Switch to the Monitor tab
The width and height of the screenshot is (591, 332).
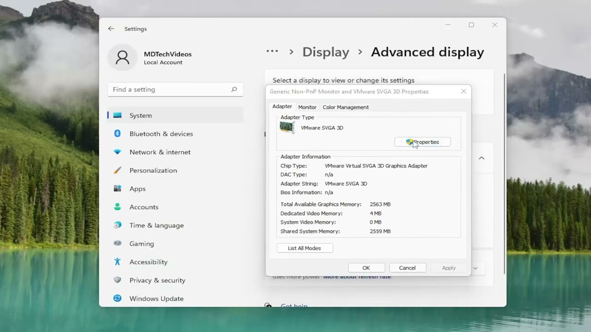(307, 107)
